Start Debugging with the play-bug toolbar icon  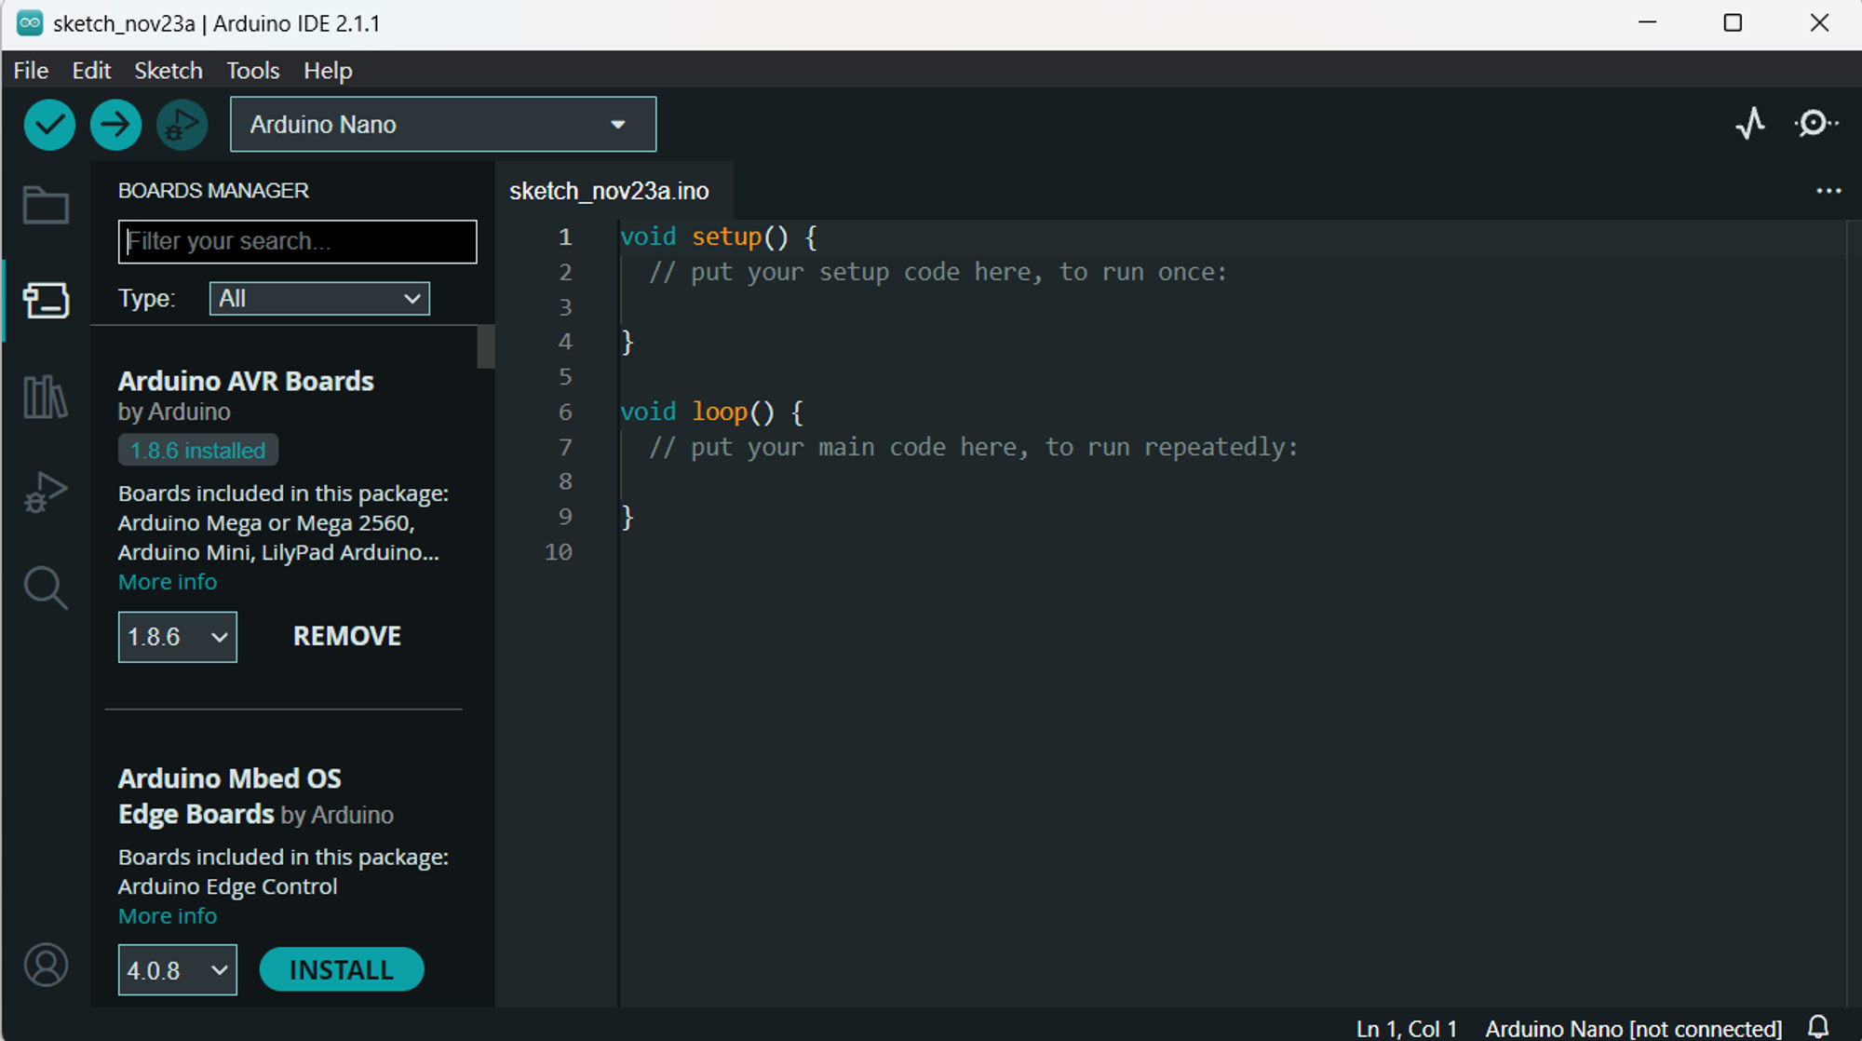(x=182, y=124)
